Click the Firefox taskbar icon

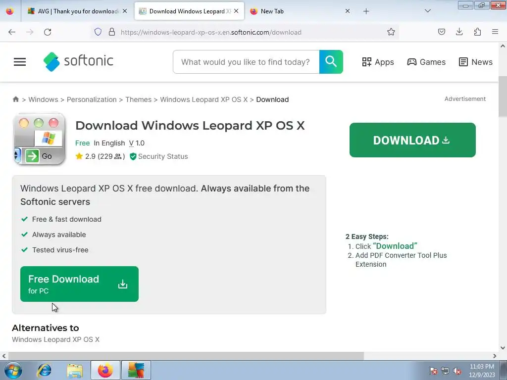point(105,370)
